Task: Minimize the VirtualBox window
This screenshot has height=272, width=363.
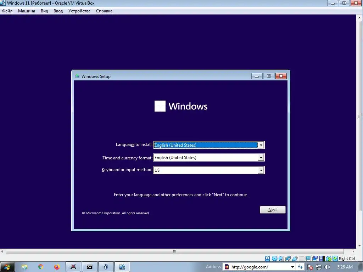Action: point(333,3)
